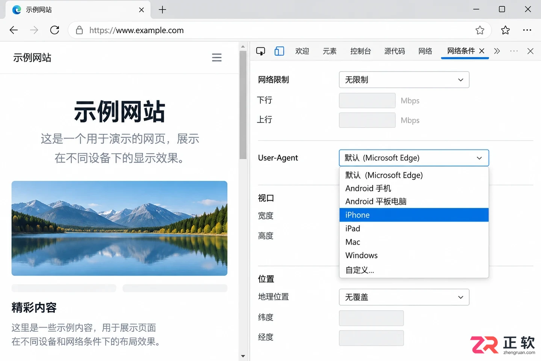This screenshot has width=541, height=361.
Task: Click the 上行 Mbps input field
Action: click(x=367, y=120)
